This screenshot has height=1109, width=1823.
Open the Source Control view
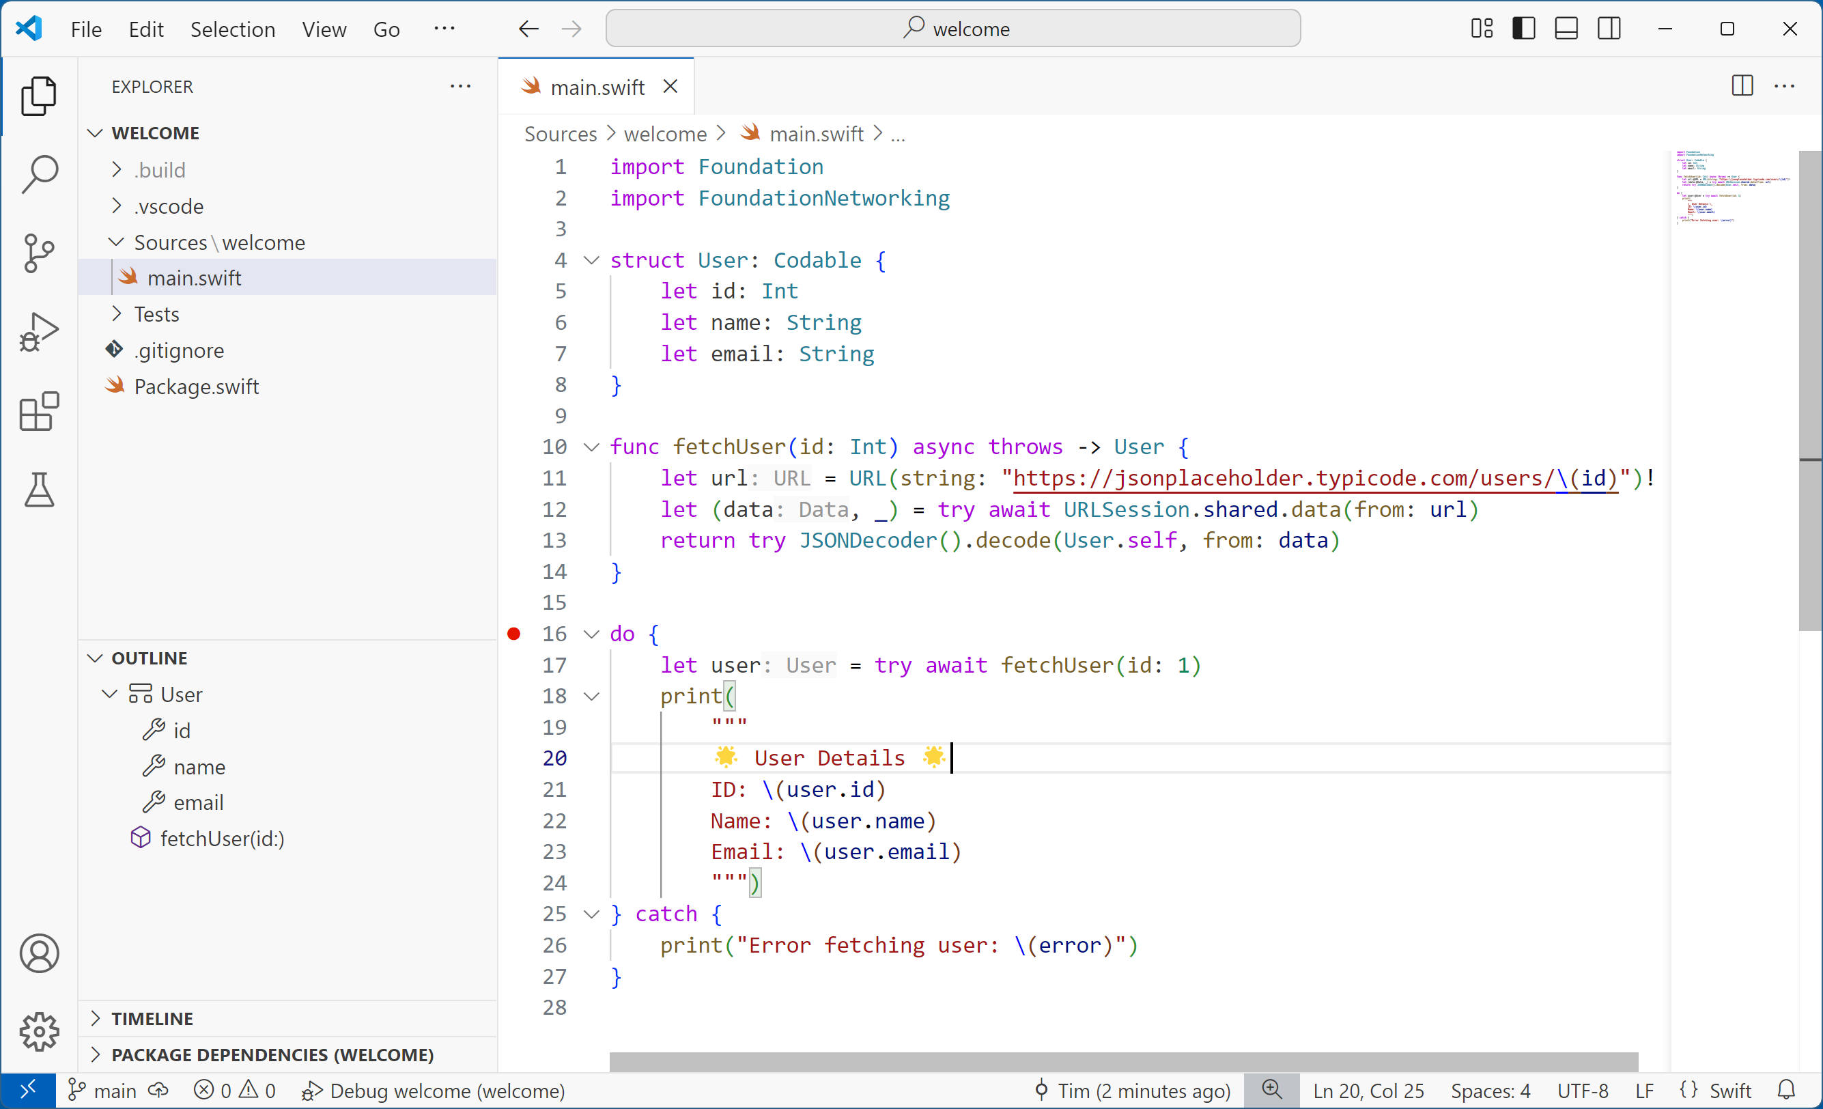pos(38,254)
